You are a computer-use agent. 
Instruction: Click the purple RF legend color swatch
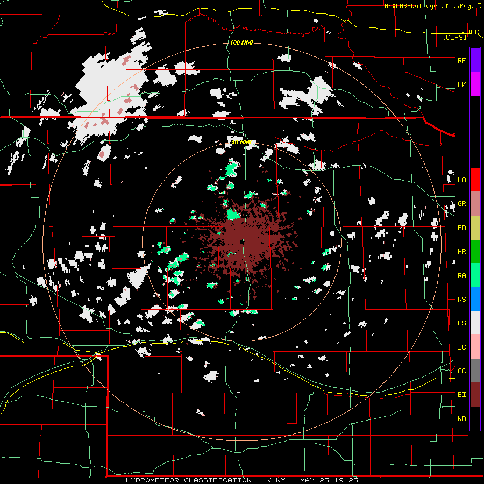(x=475, y=60)
